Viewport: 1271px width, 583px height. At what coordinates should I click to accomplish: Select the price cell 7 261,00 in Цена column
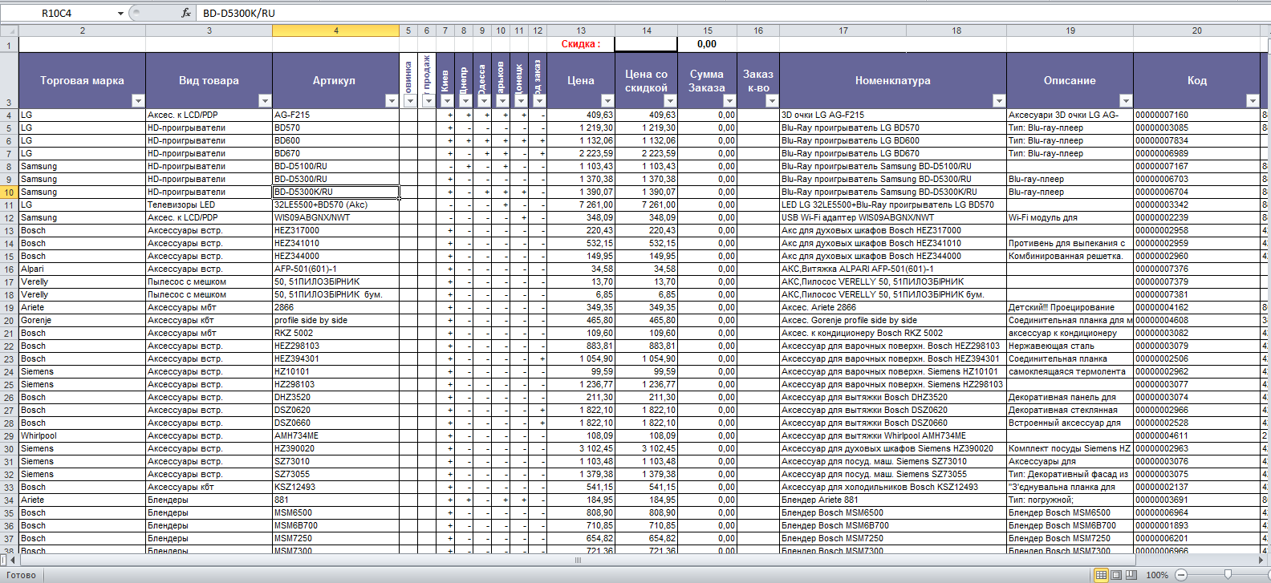pos(581,205)
